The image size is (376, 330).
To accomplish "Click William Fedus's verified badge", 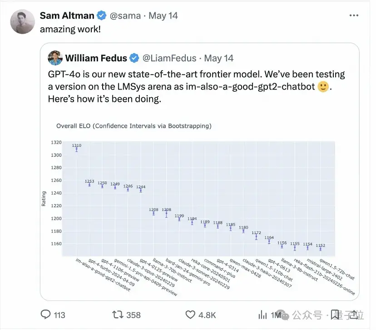I will click(x=134, y=58).
